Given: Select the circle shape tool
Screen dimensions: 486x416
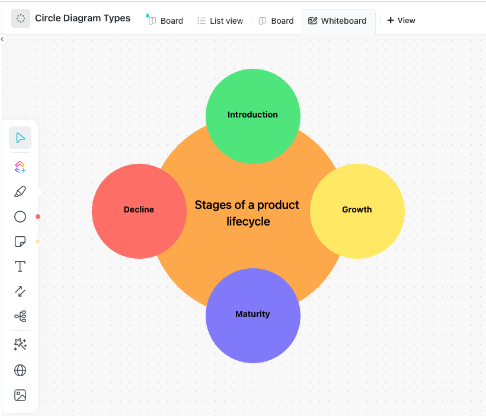Looking at the screenshot, I should 20,217.
